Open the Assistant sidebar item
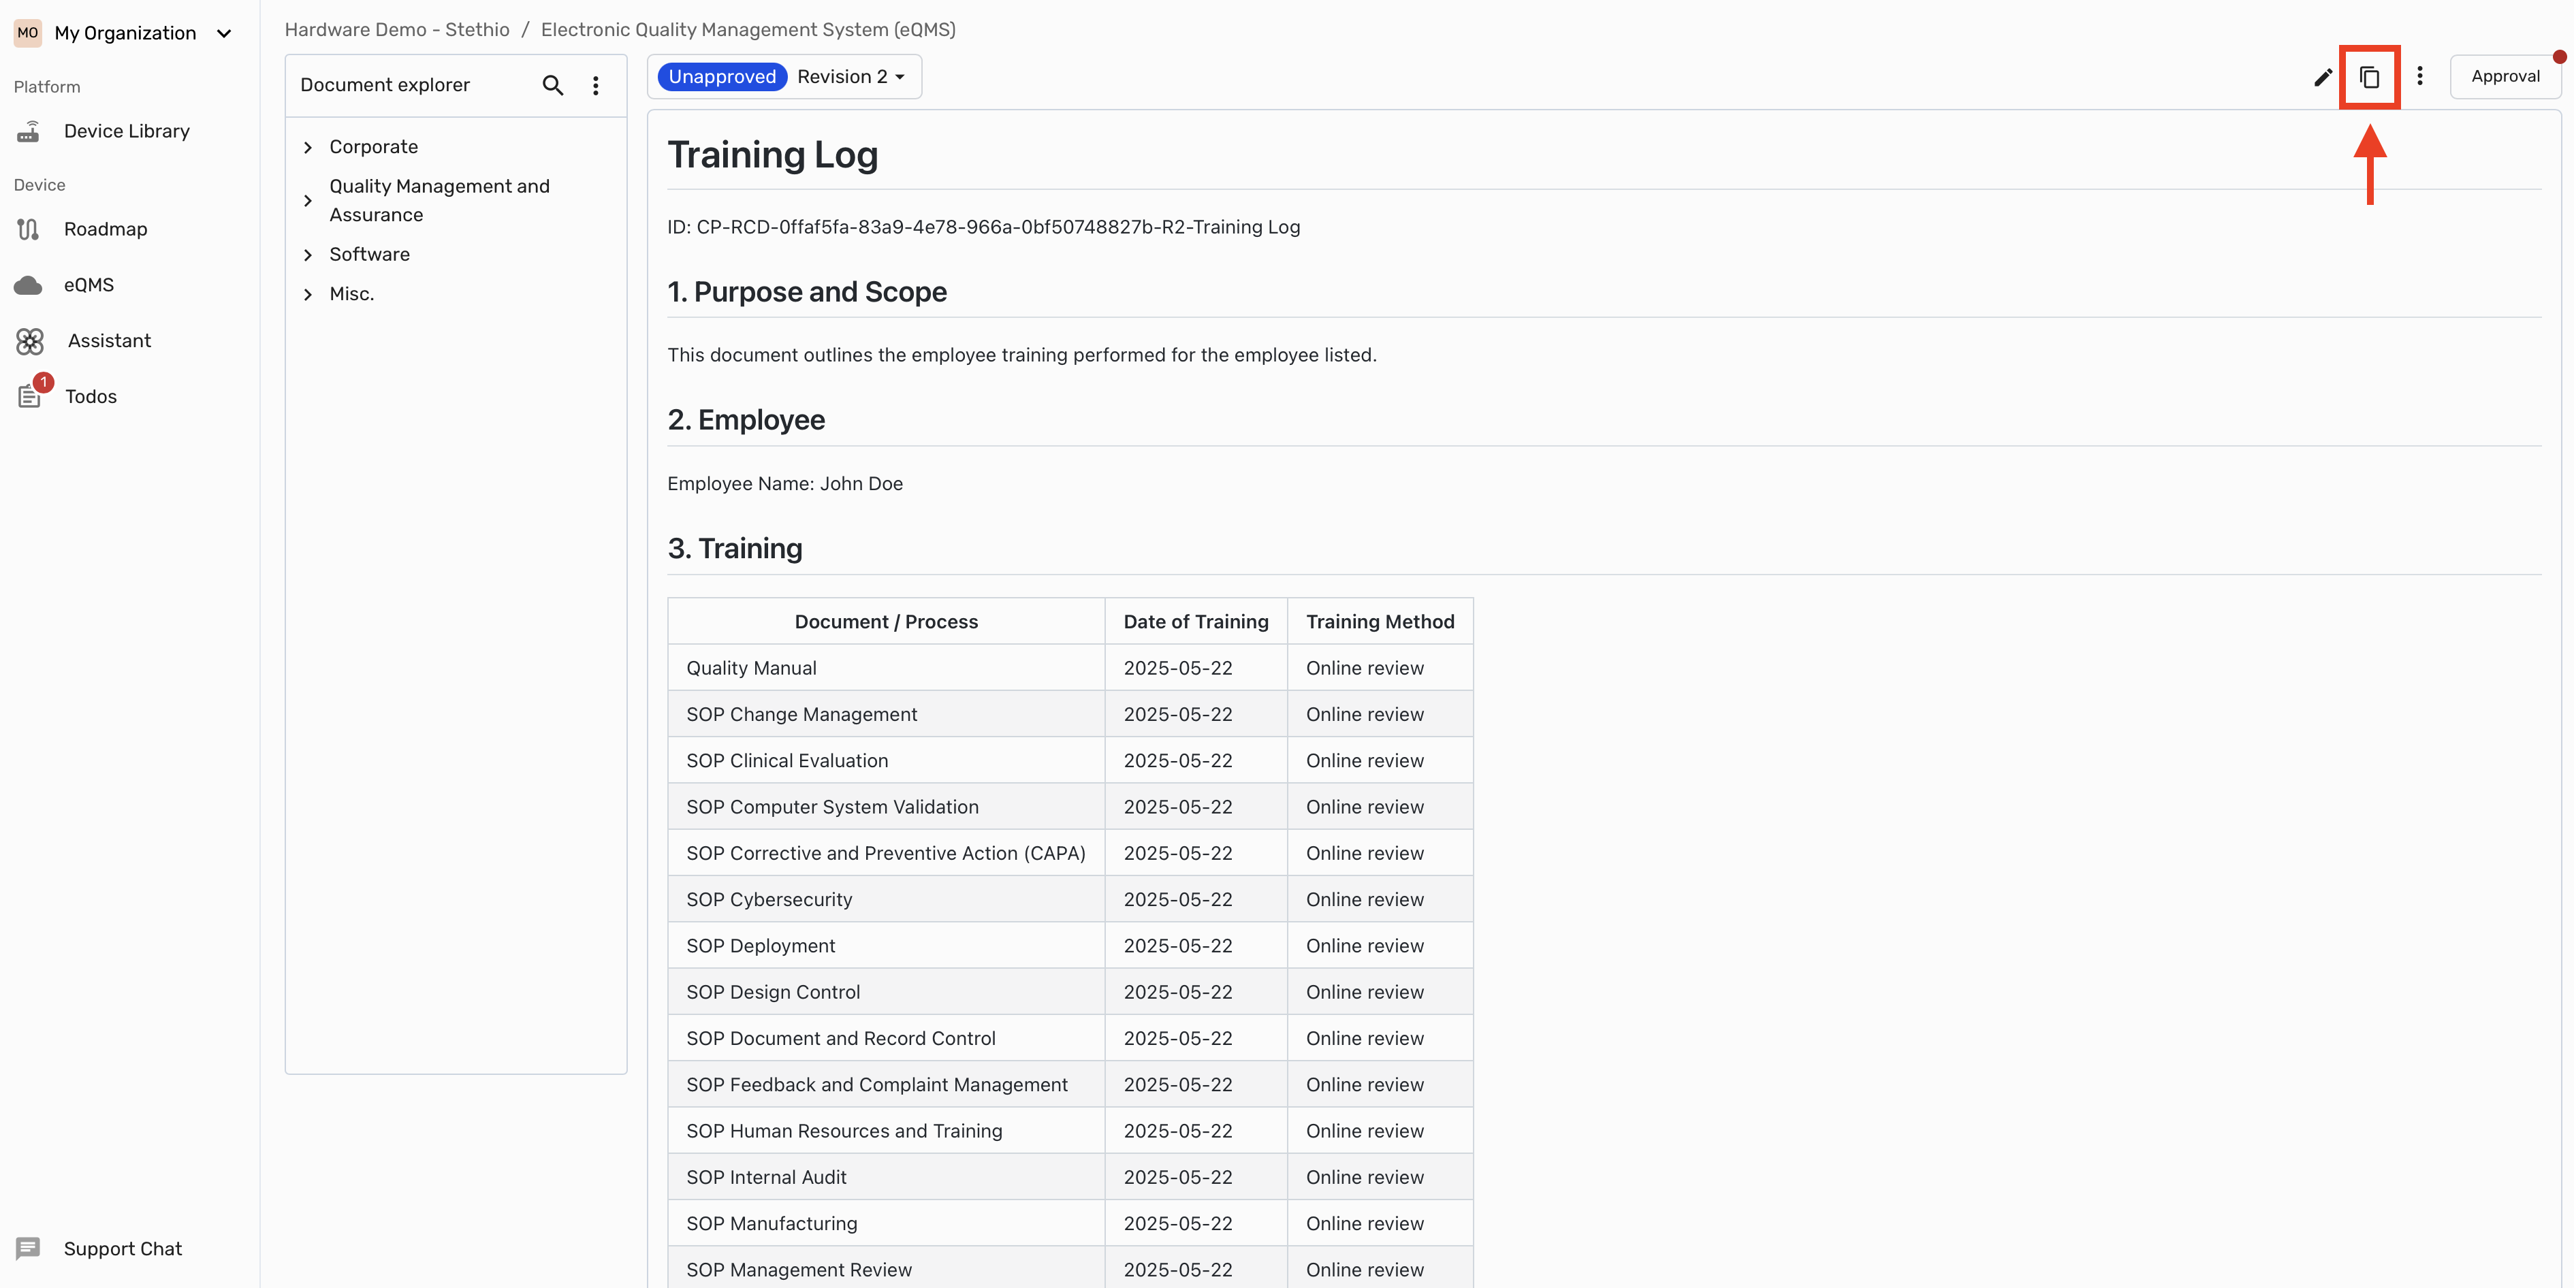The height and width of the screenshot is (1288, 2574). pyautogui.click(x=109, y=341)
